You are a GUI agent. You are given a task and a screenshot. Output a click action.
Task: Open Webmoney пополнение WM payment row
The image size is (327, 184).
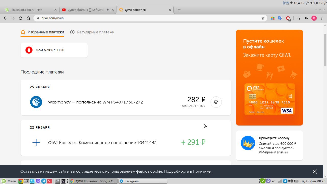click(126, 102)
